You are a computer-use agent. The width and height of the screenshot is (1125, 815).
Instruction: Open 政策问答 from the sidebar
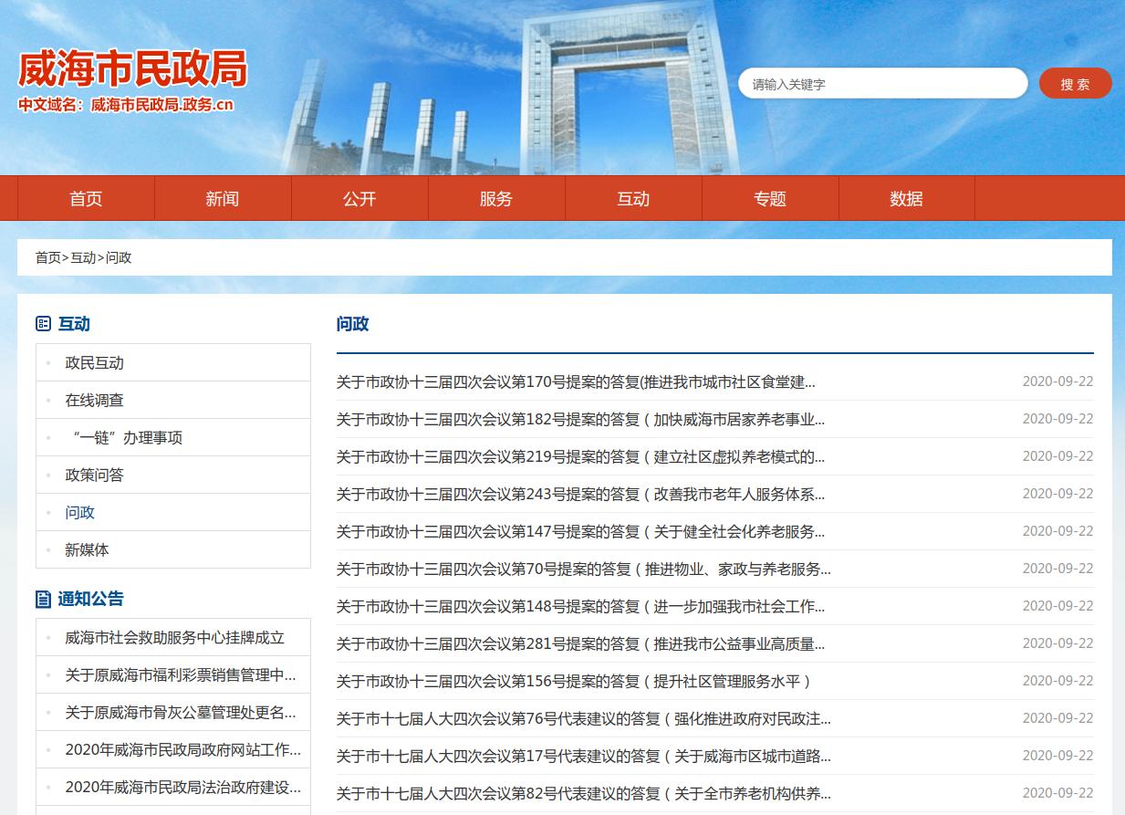click(x=94, y=475)
